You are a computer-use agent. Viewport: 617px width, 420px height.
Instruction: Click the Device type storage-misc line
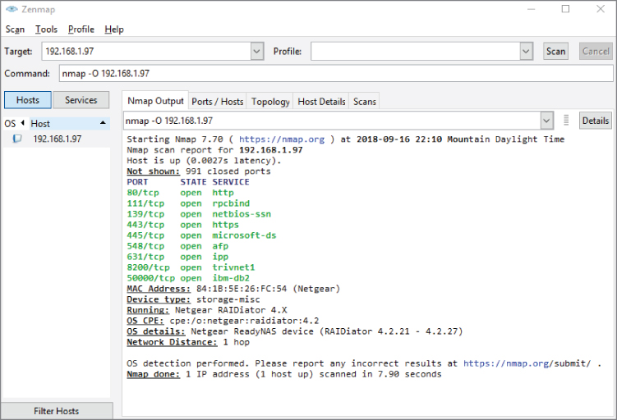click(x=193, y=299)
